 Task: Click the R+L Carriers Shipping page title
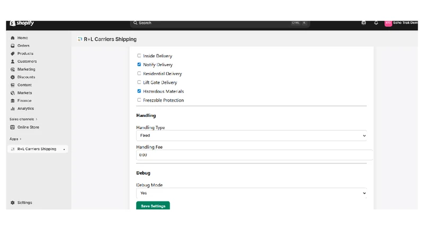point(110,39)
